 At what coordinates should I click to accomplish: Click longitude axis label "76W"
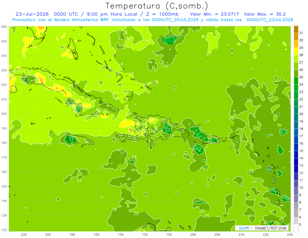point(96,234)
